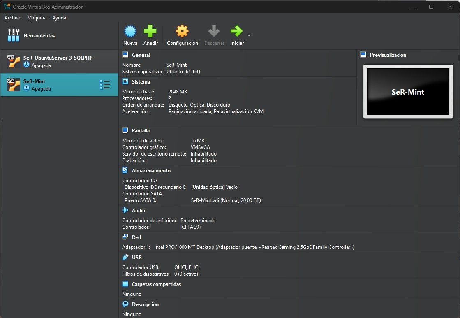Viewport: 460px width, 318px height.
Task: Click the 'Intel PRO/1000 MT Desktop' adapter text
Action: [184, 247]
